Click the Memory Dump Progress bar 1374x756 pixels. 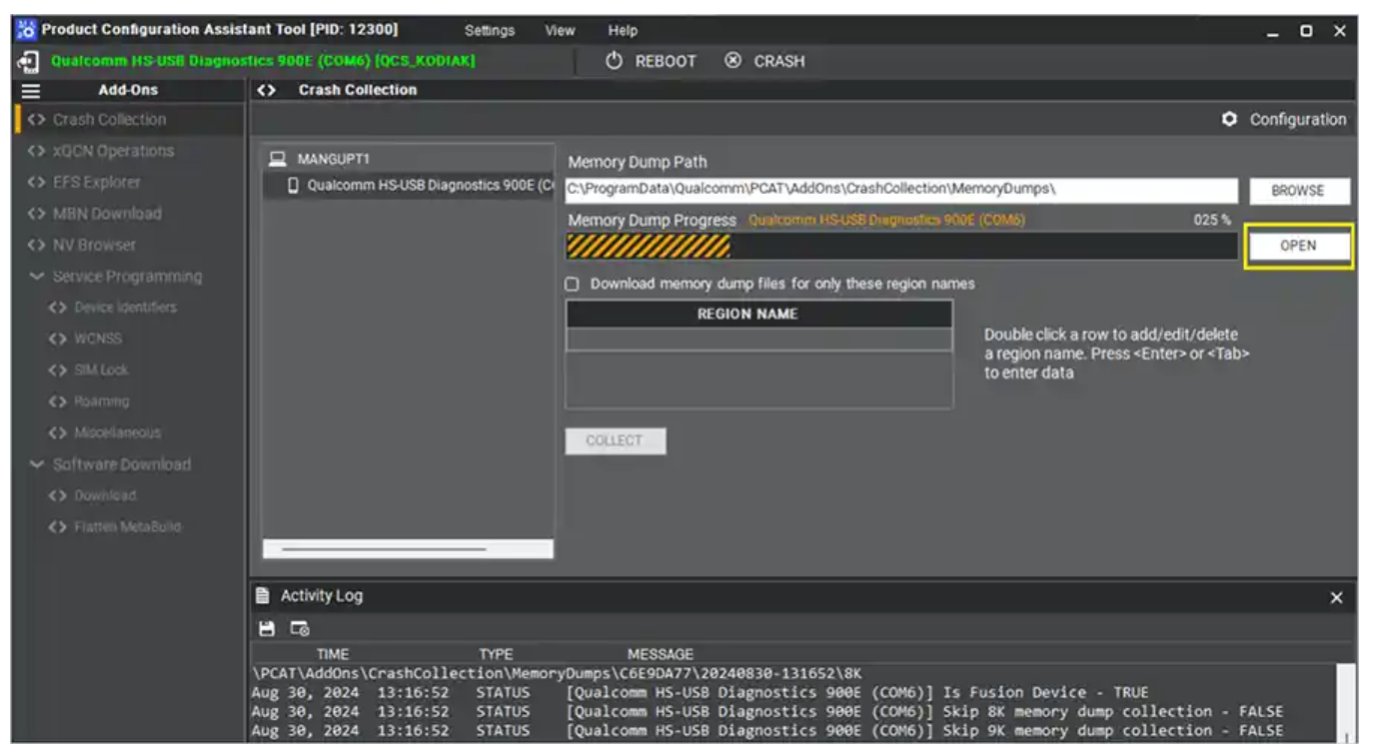[901, 247]
